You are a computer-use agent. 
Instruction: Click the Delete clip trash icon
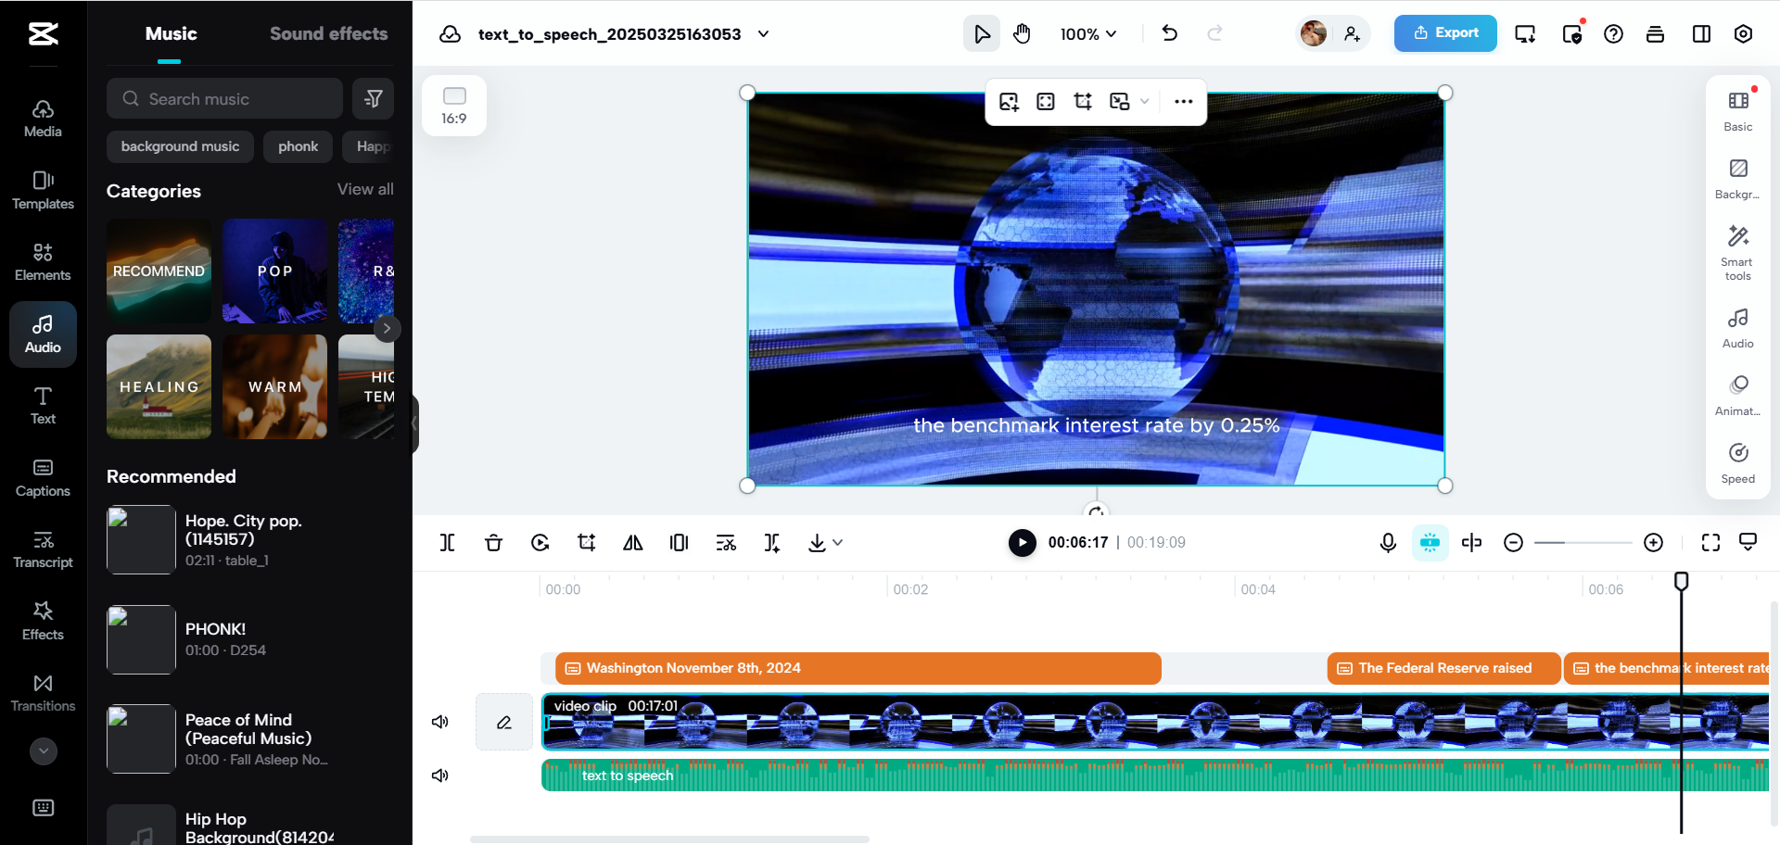click(493, 542)
